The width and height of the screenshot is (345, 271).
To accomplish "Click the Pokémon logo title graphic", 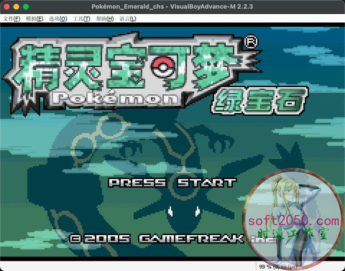I will [132, 74].
